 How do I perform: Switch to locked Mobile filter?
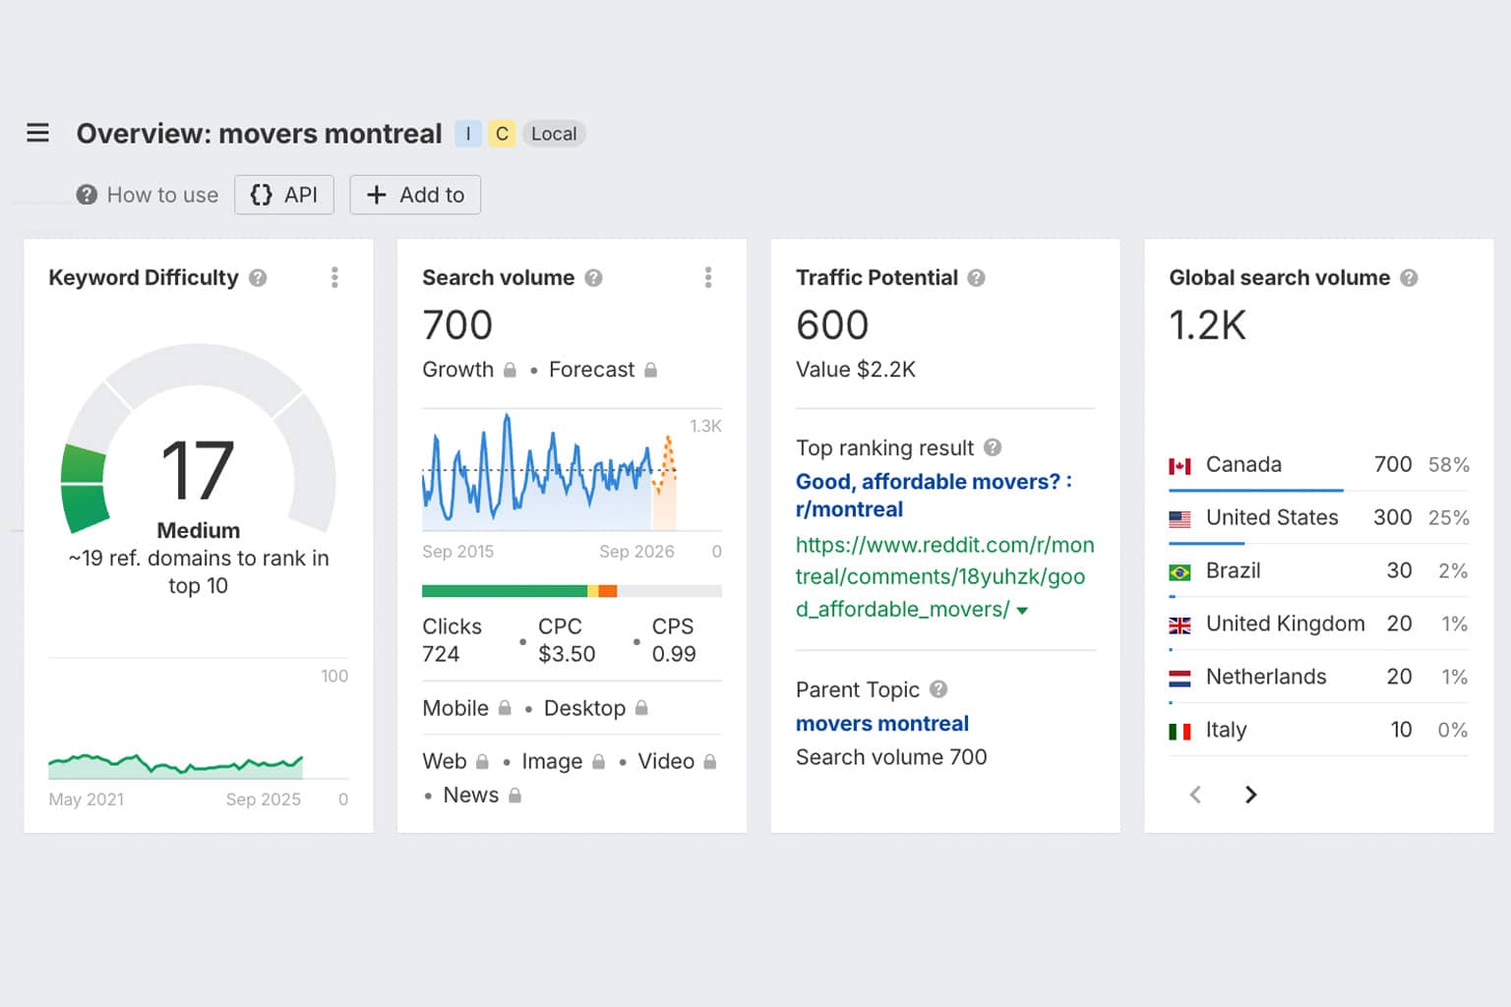point(466,708)
